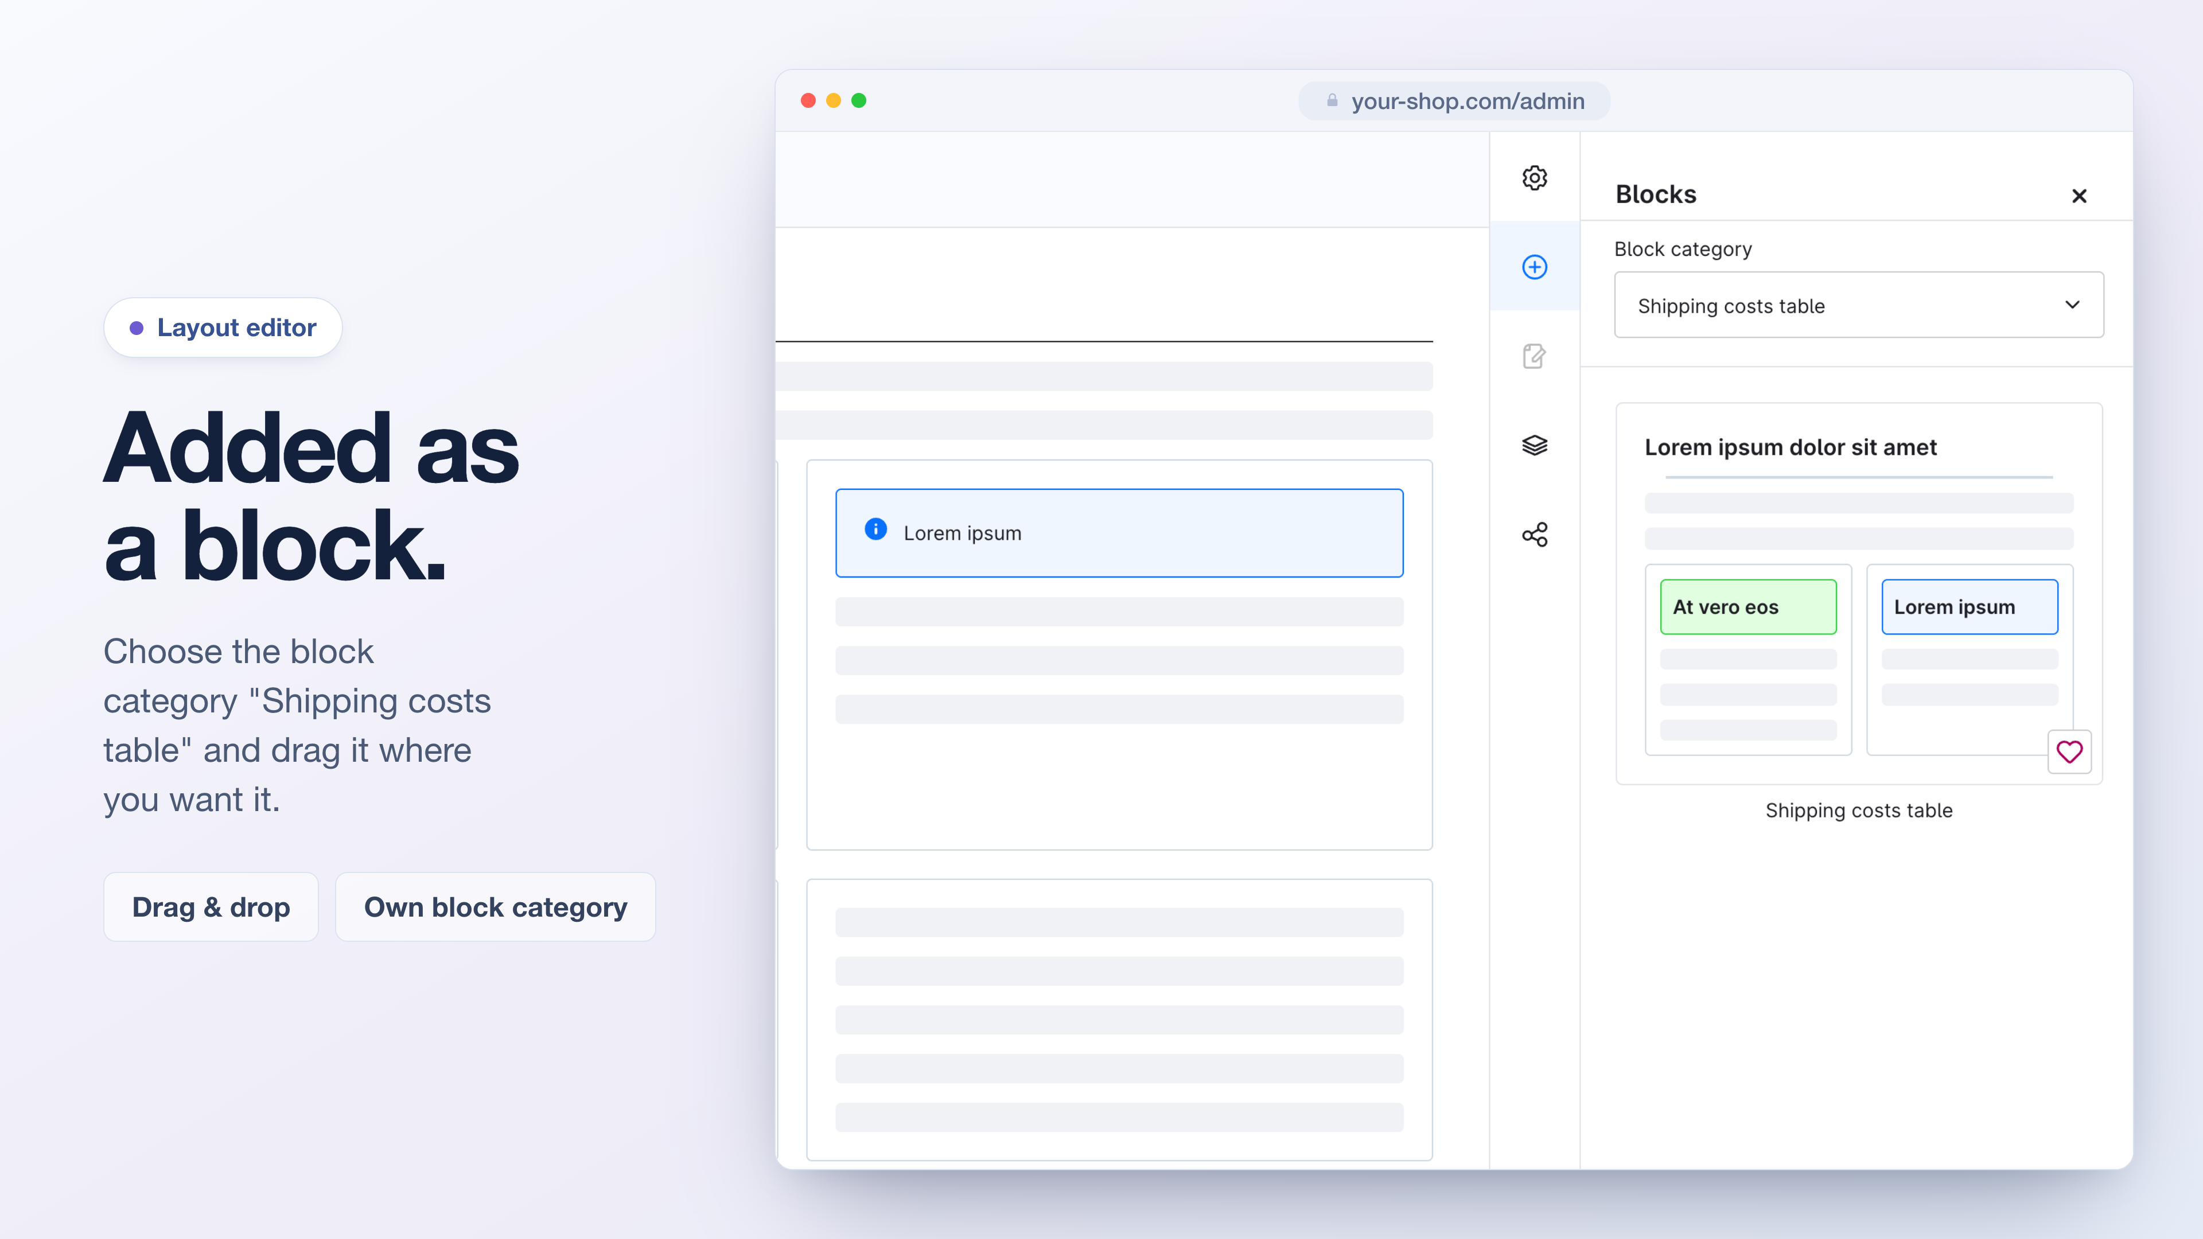Click the Blocks panel heading
The width and height of the screenshot is (2203, 1239).
click(x=1656, y=194)
